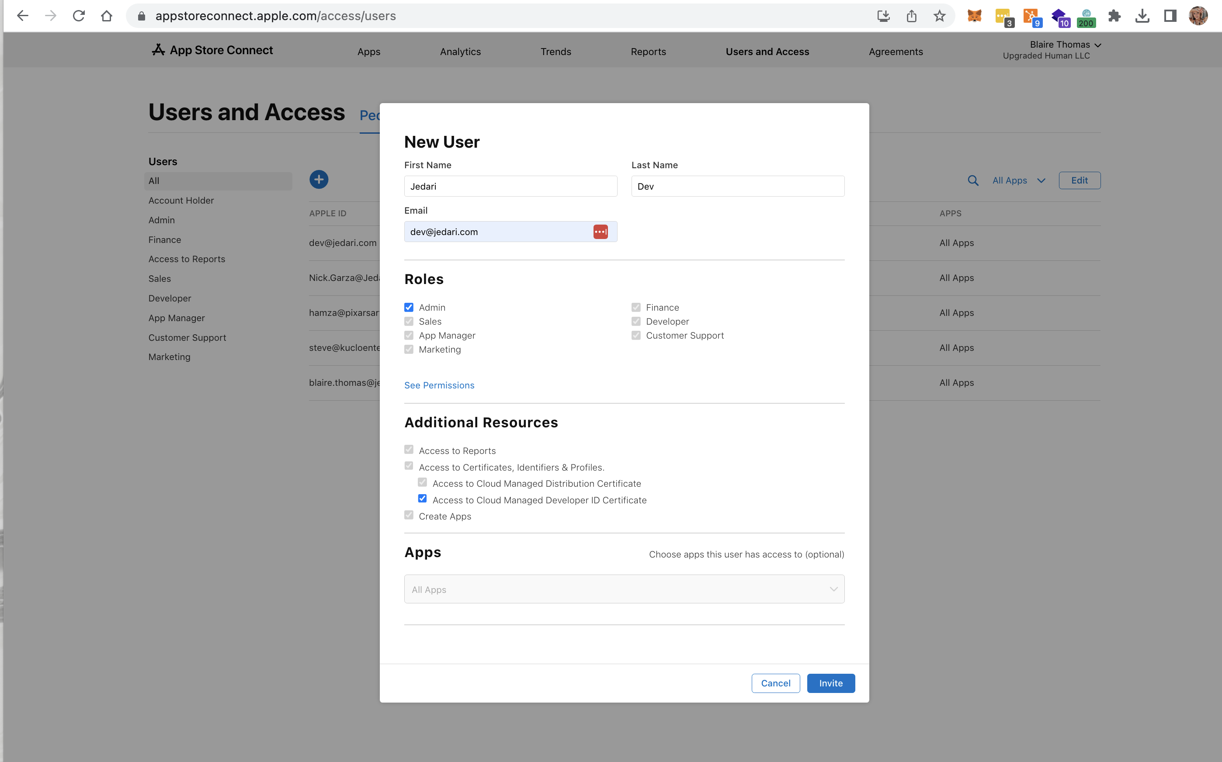Viewport: 1222px width, 762px height.
Task: Search users with magnifier icon
Action: pyautogui.click(x=973, y=180)
